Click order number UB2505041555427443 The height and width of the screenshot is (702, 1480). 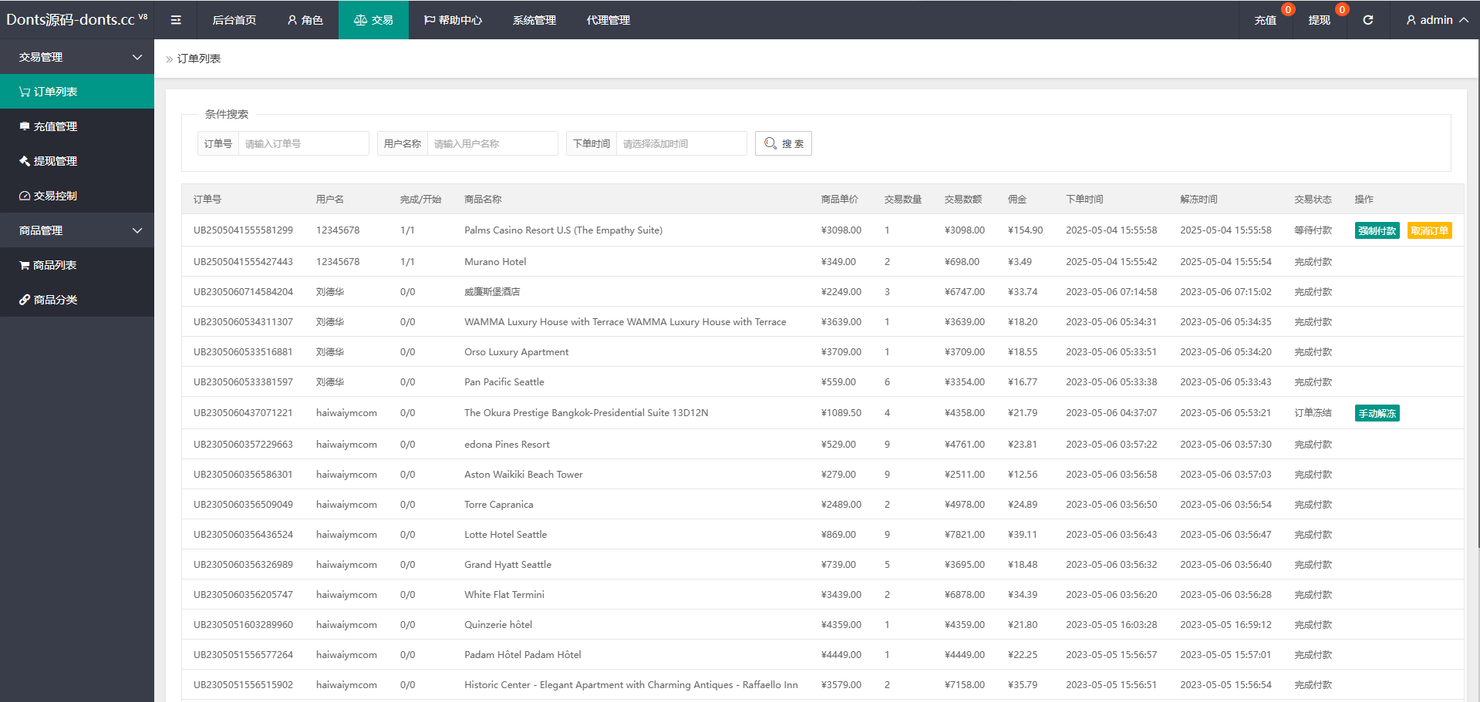pyautogui.click(x=243, y=262)
